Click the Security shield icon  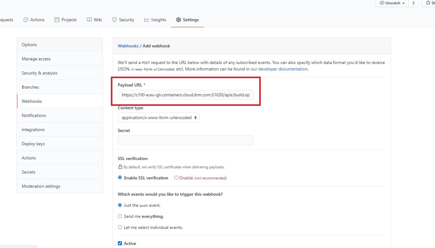114,20
